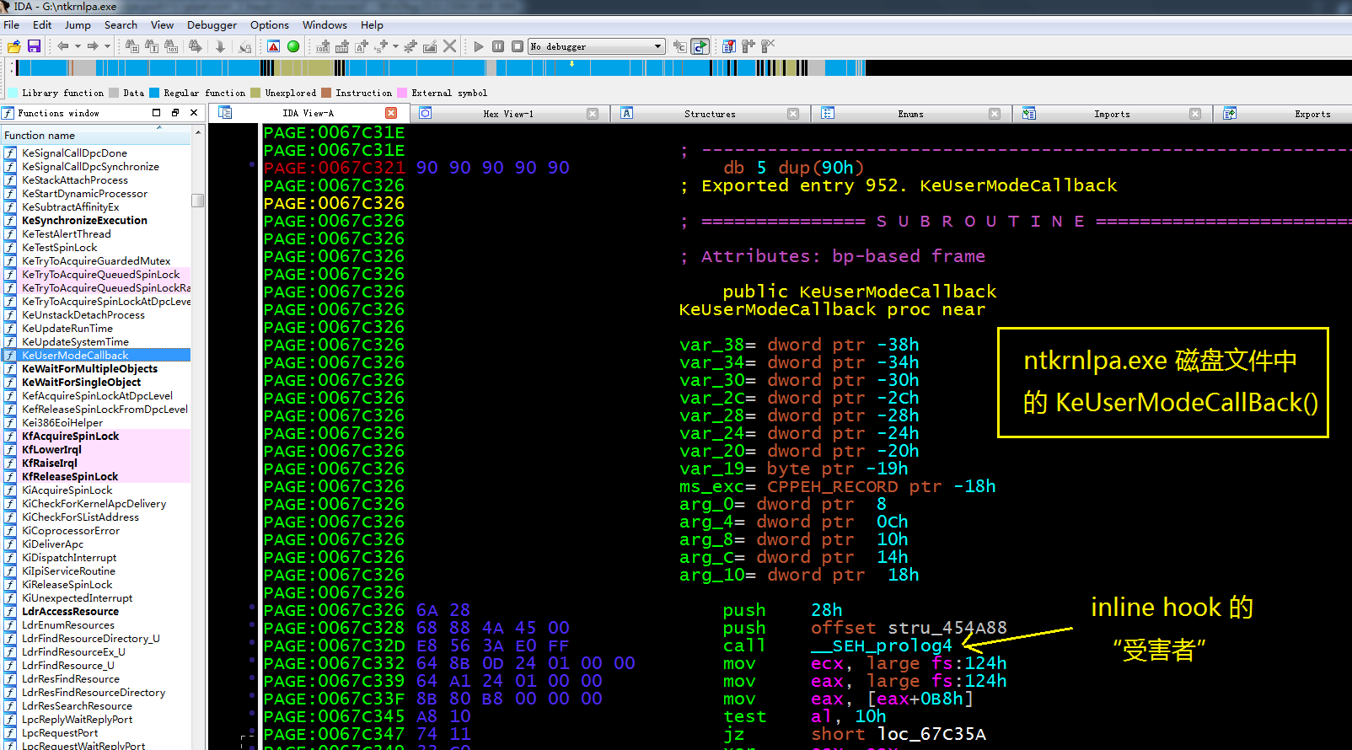
Task: Open the File menu
Action: (x=11, y=25)
